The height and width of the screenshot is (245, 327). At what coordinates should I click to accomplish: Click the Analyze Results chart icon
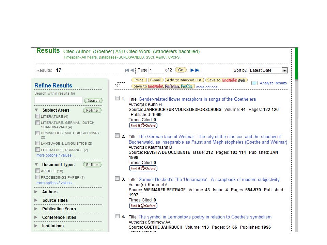pyautogui.click(x=254, y=83)
